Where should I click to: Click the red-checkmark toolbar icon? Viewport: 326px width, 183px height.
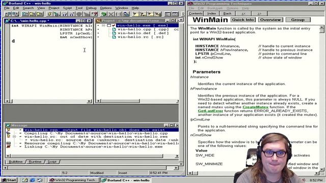click(x=94, y=14)
